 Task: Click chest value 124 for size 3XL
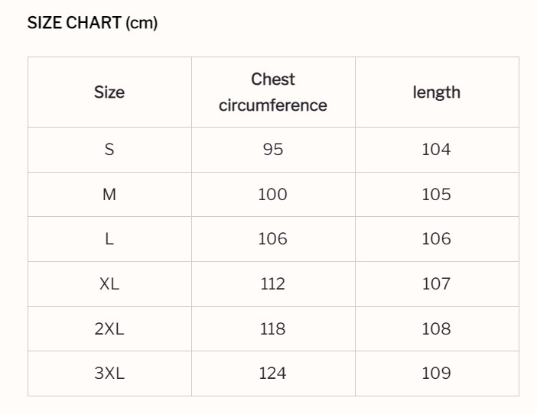(x=273, y=373)
